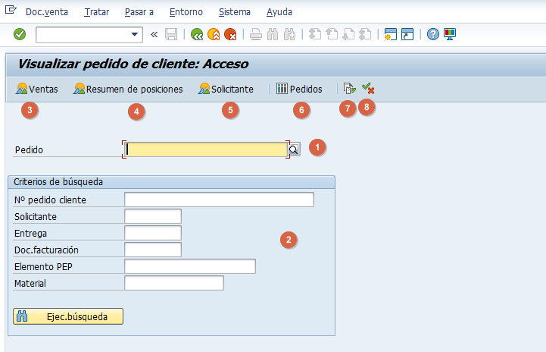This screenshot has width=546, height=352.
Task: Click the Last Page icon
Action: pos(365,34)
